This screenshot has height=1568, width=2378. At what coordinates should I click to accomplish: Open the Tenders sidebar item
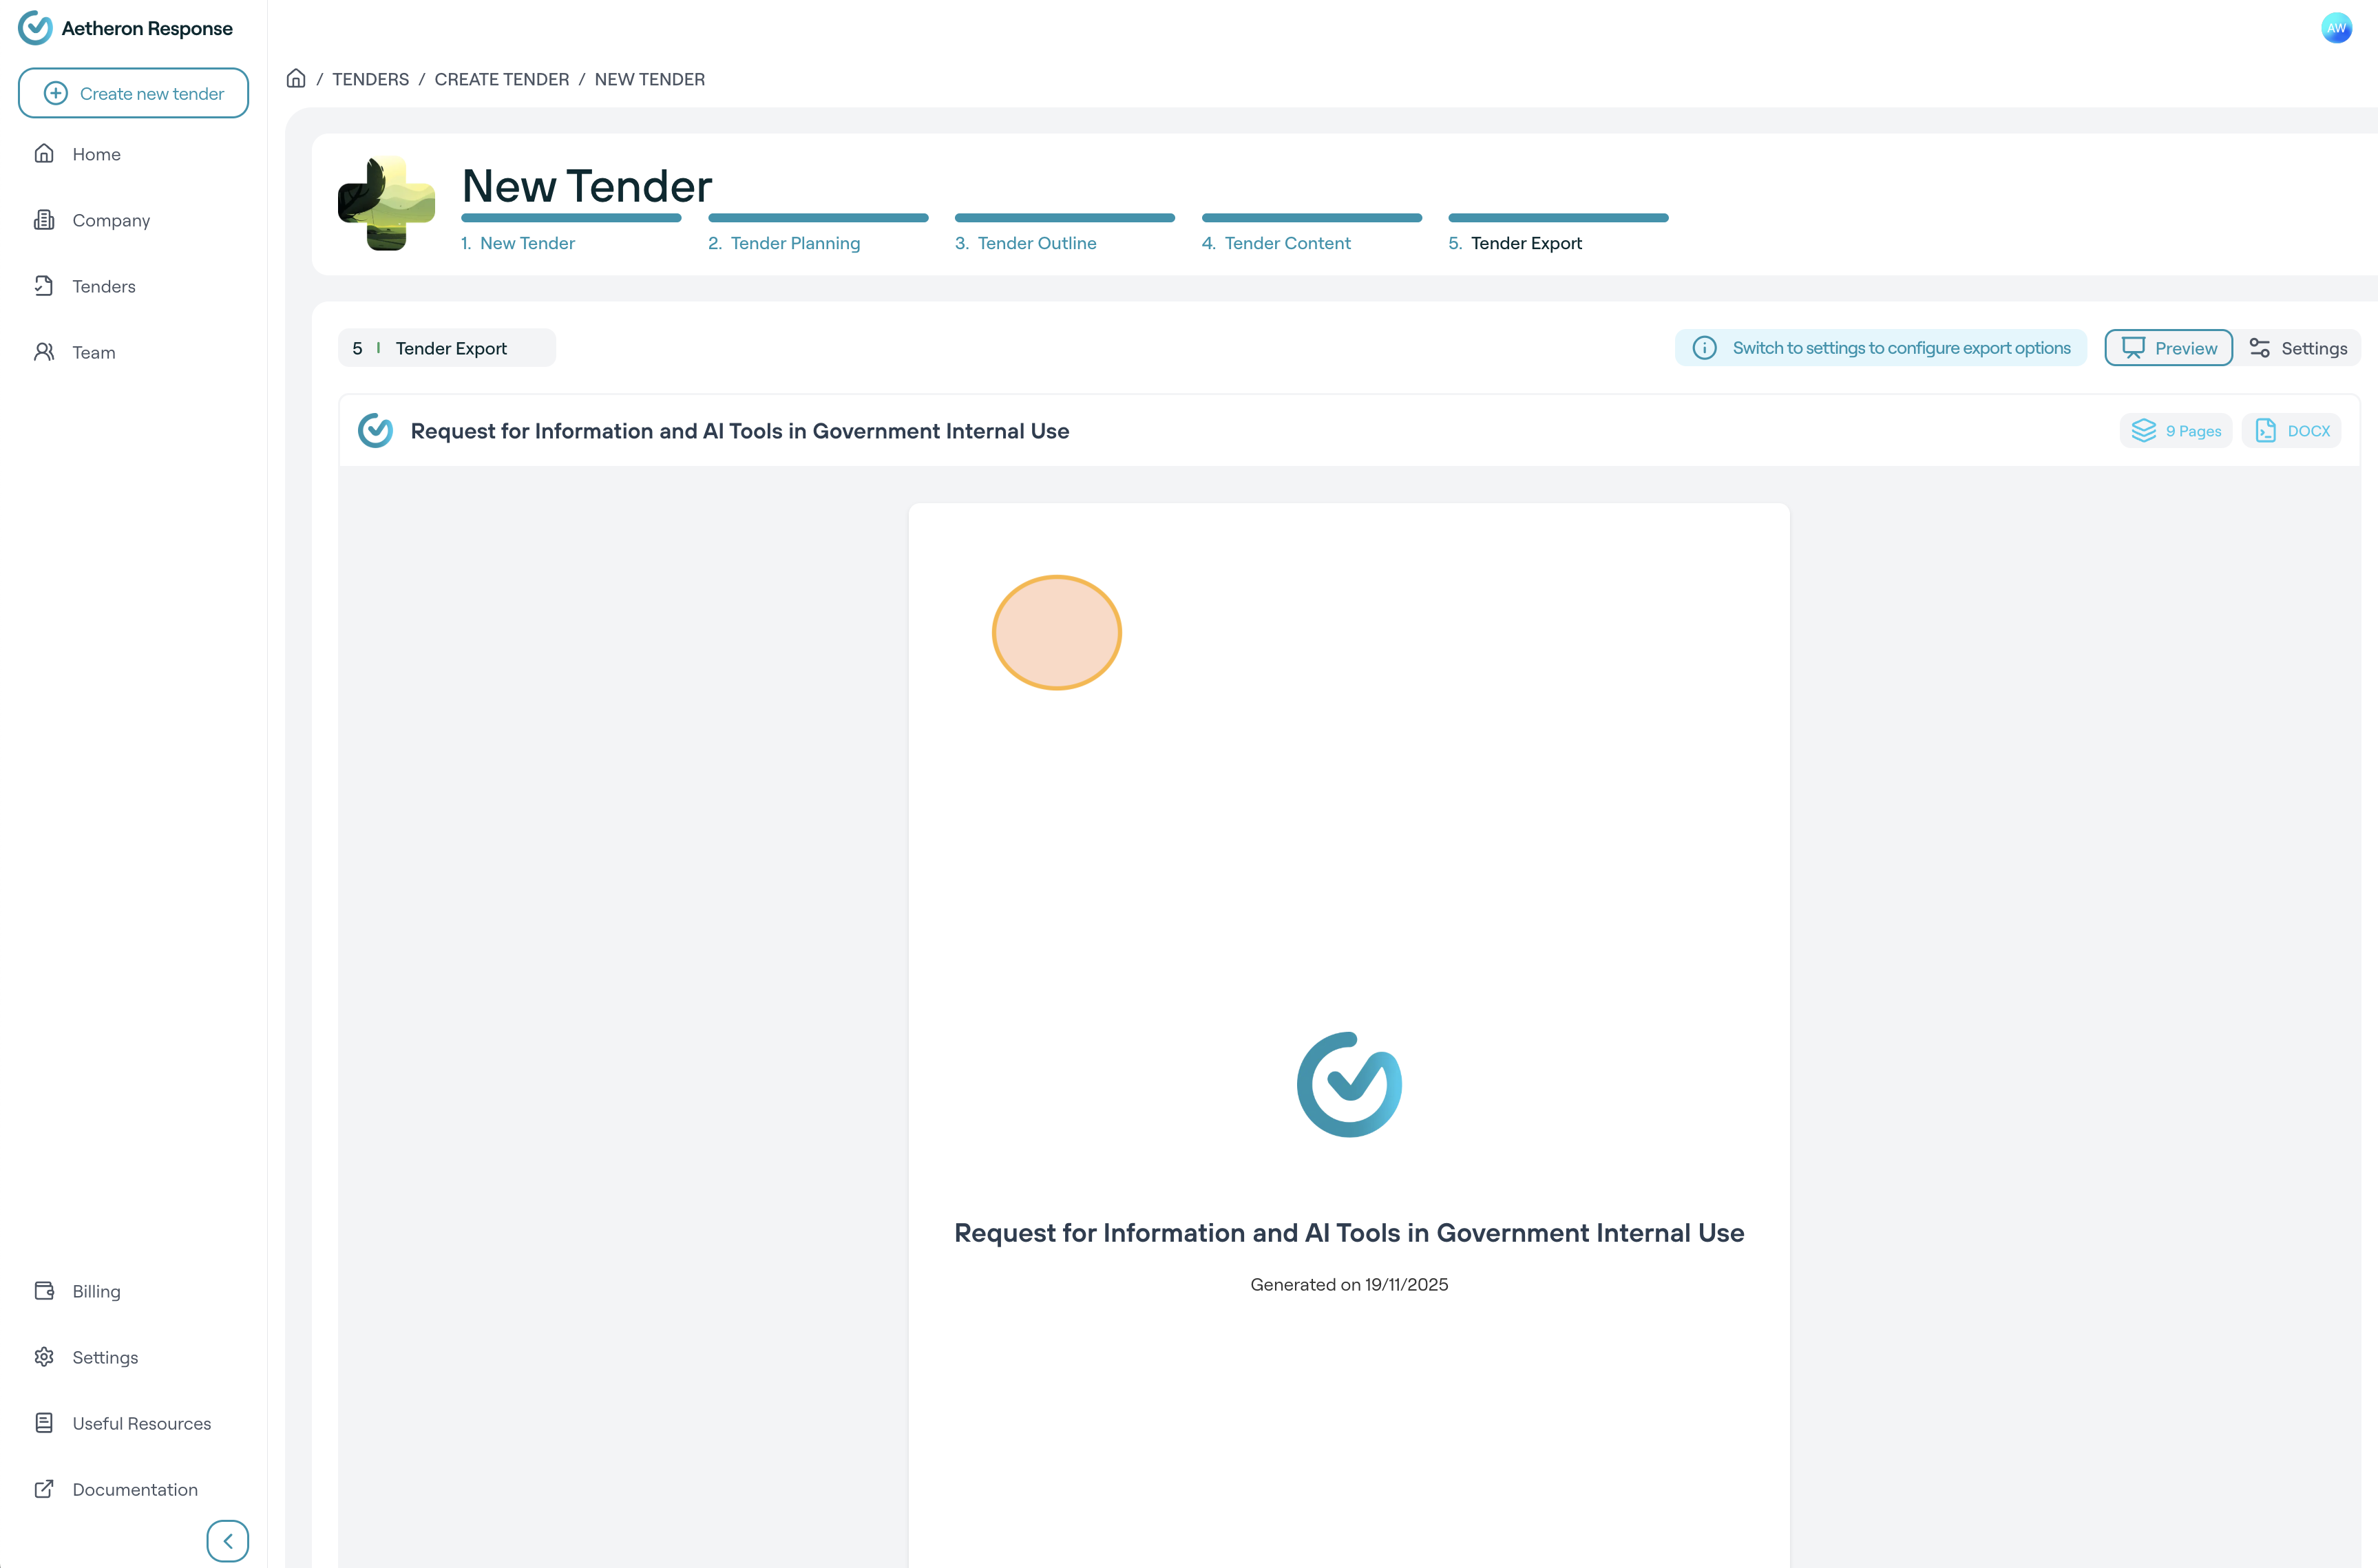tap(103, 286)
